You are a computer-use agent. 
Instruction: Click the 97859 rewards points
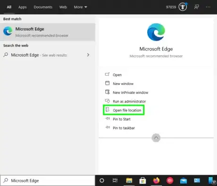click(171, 7)
